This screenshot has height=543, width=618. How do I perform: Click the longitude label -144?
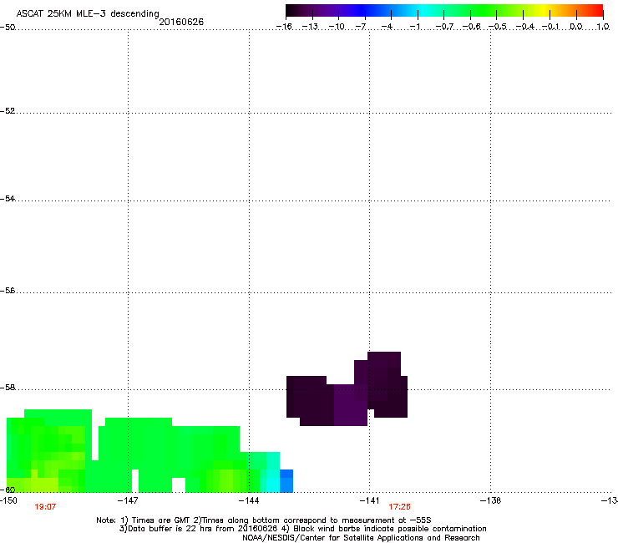pyautogui.click(x=249, y=500)
